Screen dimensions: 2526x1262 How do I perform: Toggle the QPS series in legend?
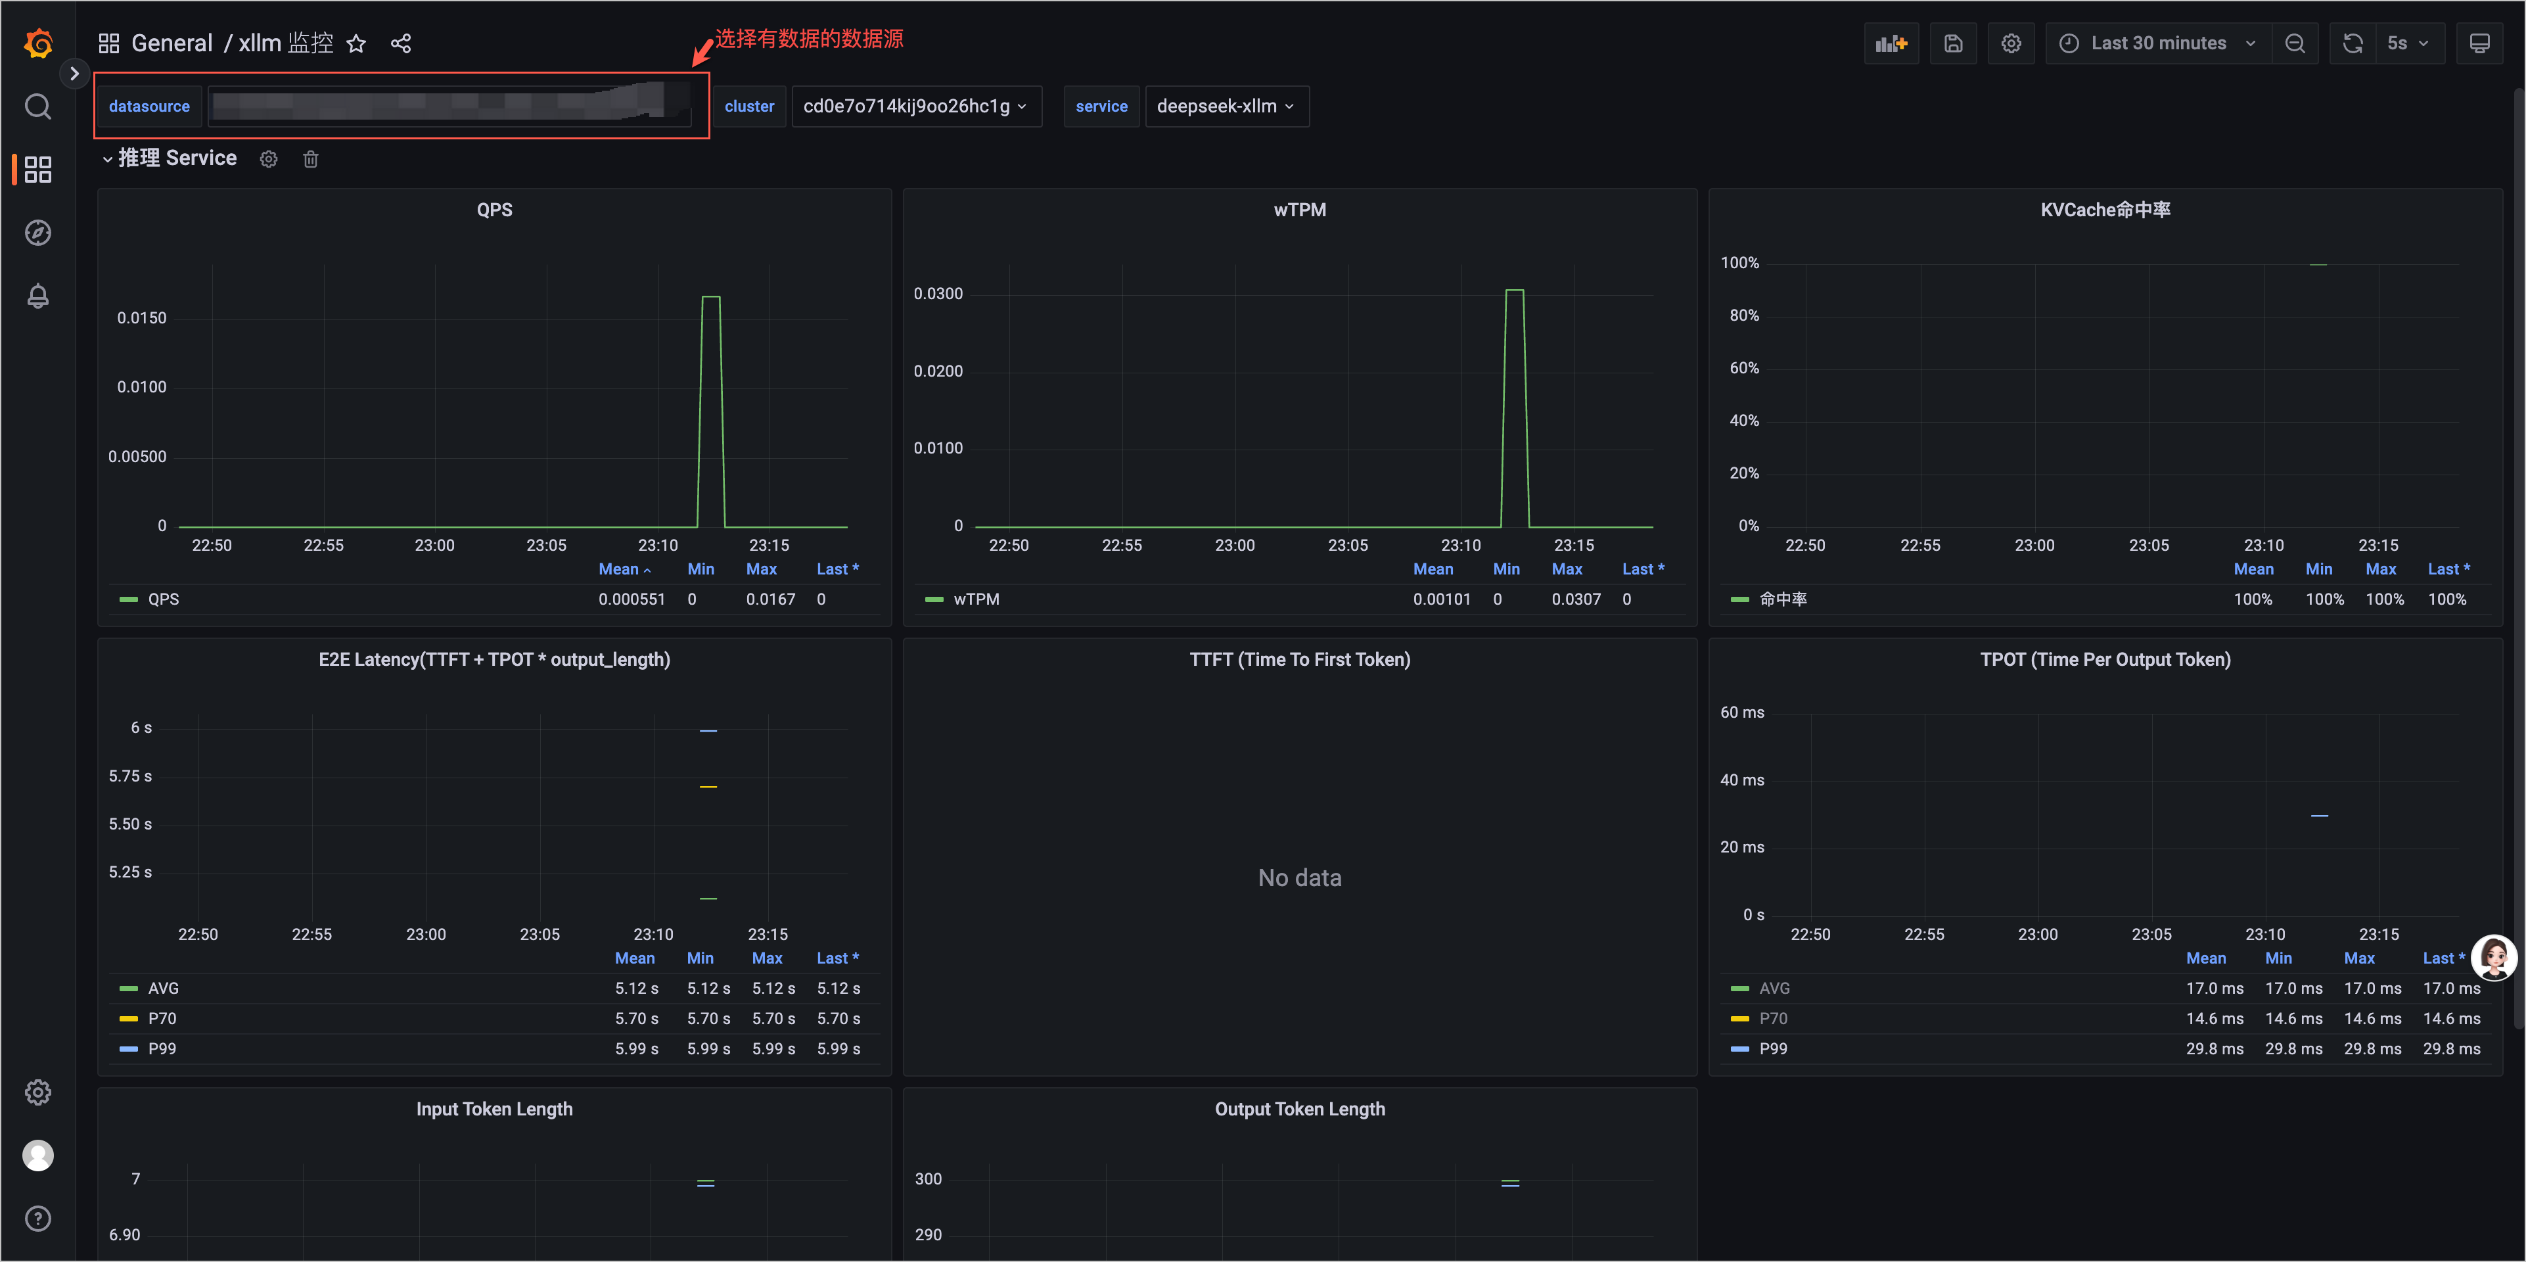(x=164, y=599)
